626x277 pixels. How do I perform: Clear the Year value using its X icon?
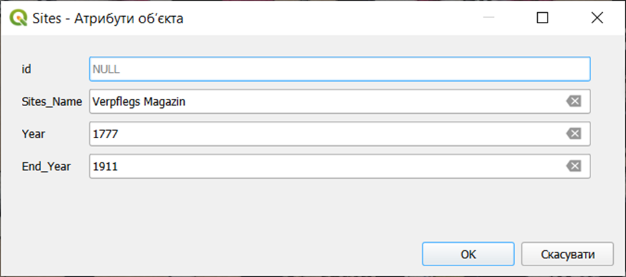click(573, 134)
